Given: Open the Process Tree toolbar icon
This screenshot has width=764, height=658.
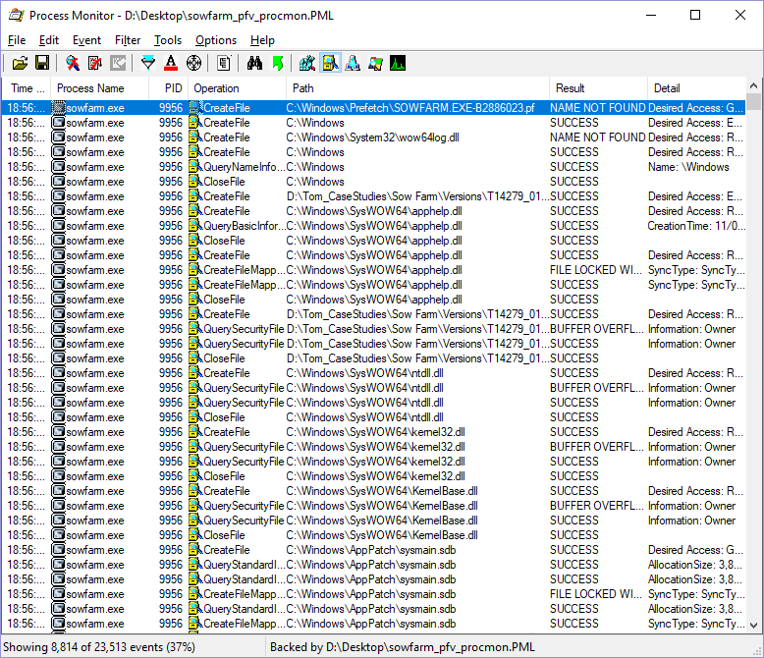Looking at the screenshot, I should coord(224,63).
